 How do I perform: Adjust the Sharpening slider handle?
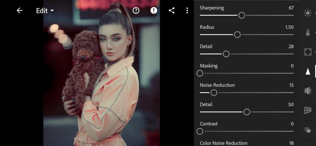tap(242, 15)
